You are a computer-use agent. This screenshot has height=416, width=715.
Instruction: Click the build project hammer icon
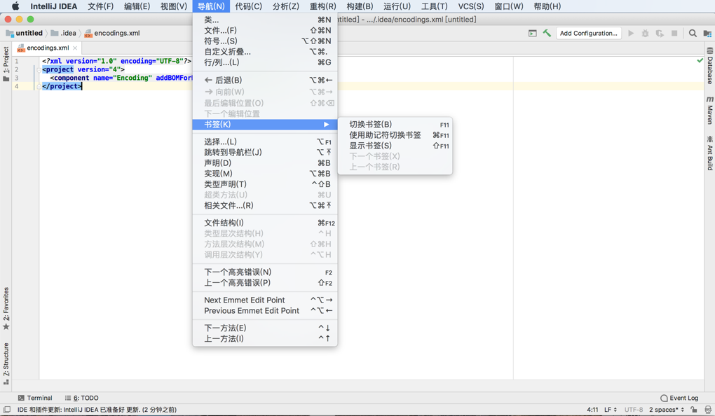(547, 33)
